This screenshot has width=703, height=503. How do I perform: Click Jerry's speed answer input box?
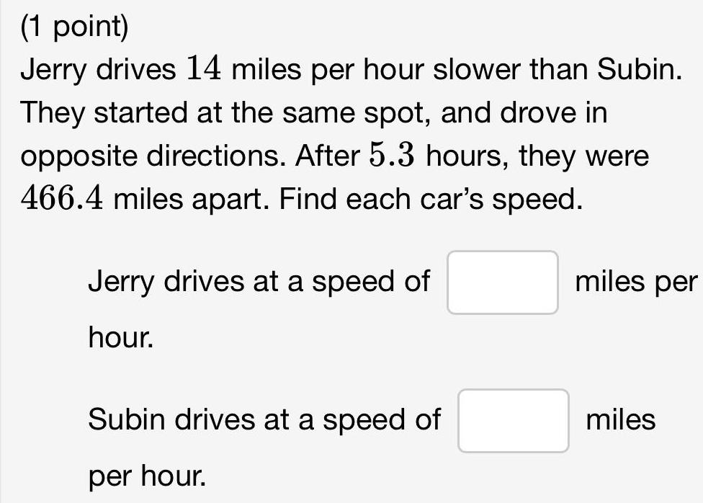(502, 282)
